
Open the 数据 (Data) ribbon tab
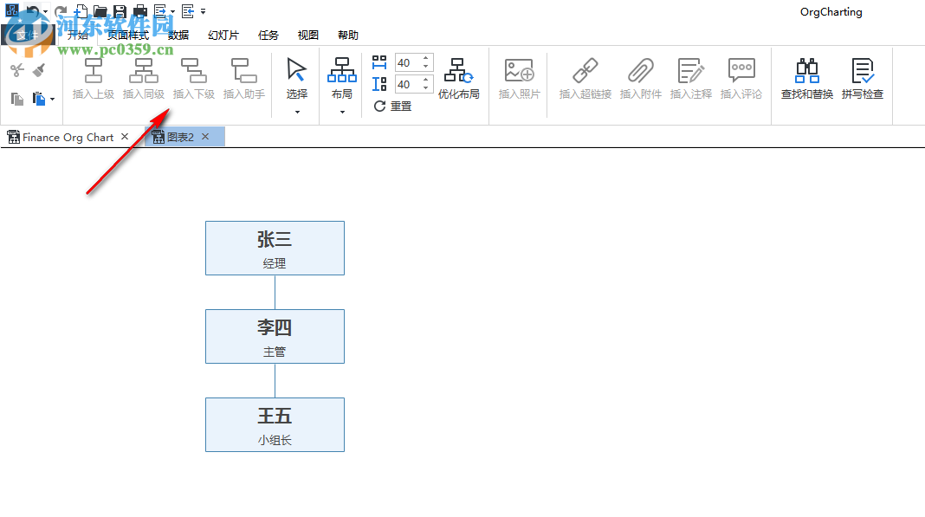point(178,35)
